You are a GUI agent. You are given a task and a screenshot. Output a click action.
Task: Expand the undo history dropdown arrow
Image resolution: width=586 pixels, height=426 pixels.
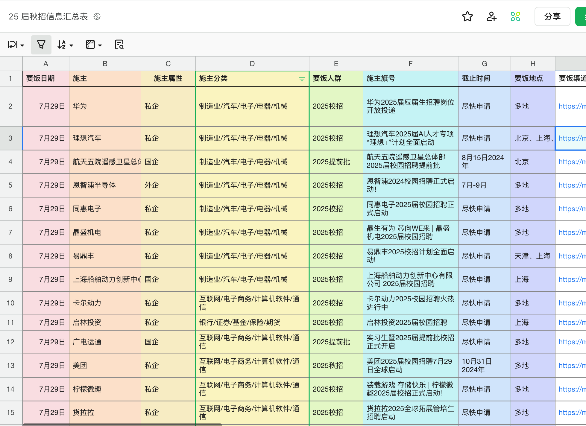22,45
